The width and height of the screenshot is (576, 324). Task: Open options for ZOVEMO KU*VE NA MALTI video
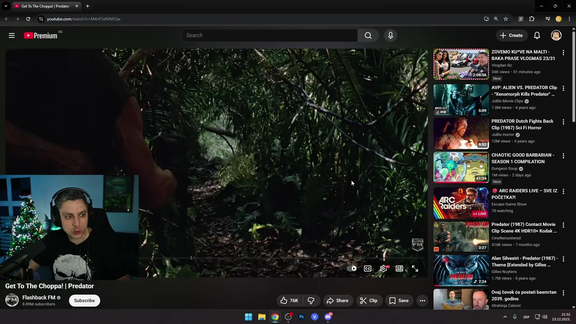pos(563,53)
